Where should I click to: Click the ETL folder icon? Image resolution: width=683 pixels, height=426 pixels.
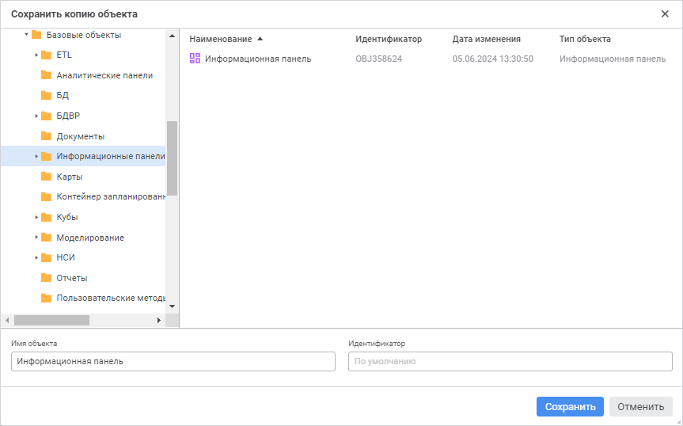click(x=46, y=55)
